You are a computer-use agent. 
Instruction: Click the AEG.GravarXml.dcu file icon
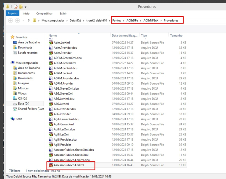tap(51, 89)
